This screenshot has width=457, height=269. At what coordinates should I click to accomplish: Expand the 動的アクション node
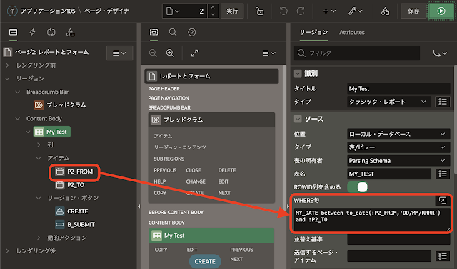39,238
